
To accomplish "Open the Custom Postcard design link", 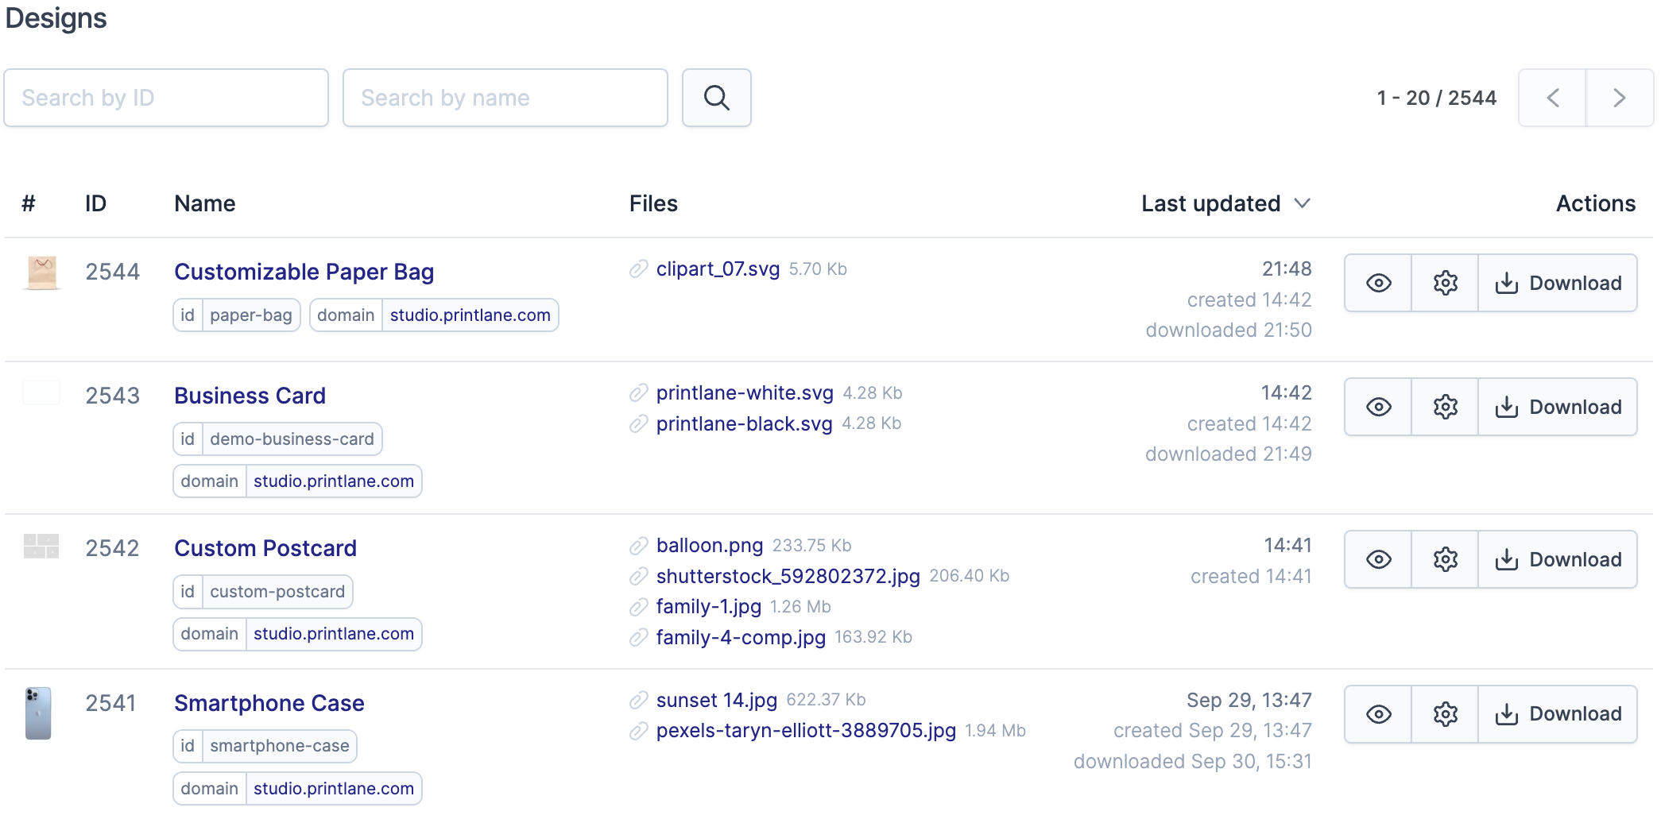I will 265,548.
